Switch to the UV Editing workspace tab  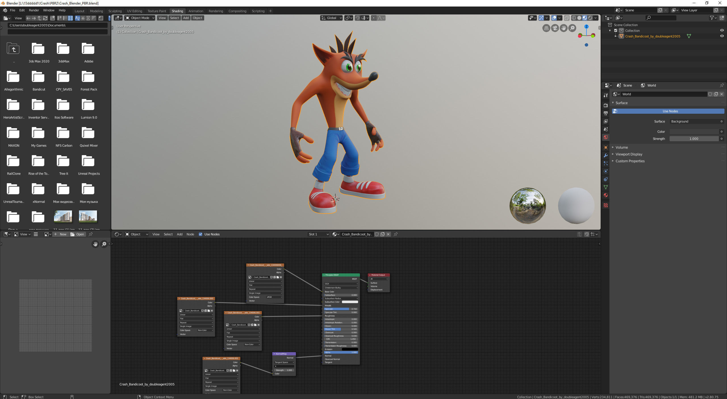point(135,11)
